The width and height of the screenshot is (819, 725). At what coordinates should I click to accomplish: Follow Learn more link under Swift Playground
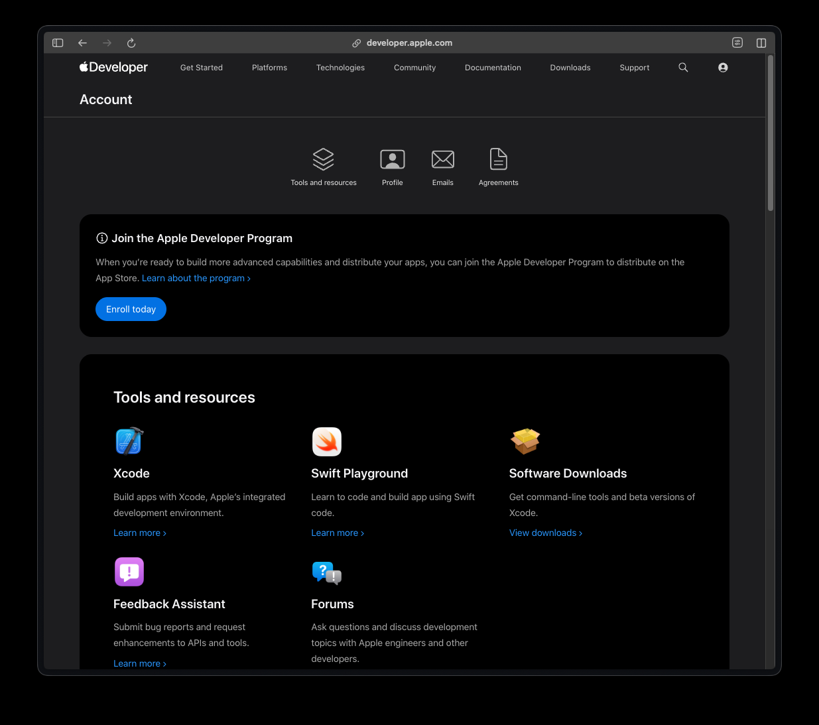(338, 533)
